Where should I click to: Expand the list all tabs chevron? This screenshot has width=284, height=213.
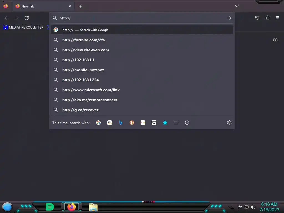click(237, 6)
